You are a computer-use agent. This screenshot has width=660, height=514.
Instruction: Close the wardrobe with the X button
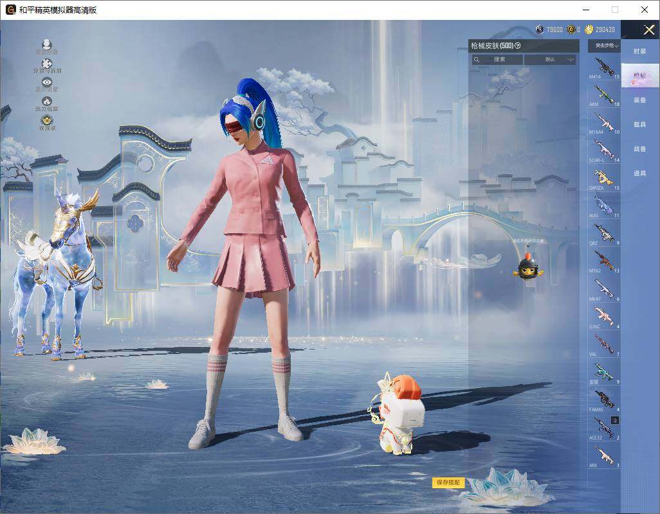(648, 30)
